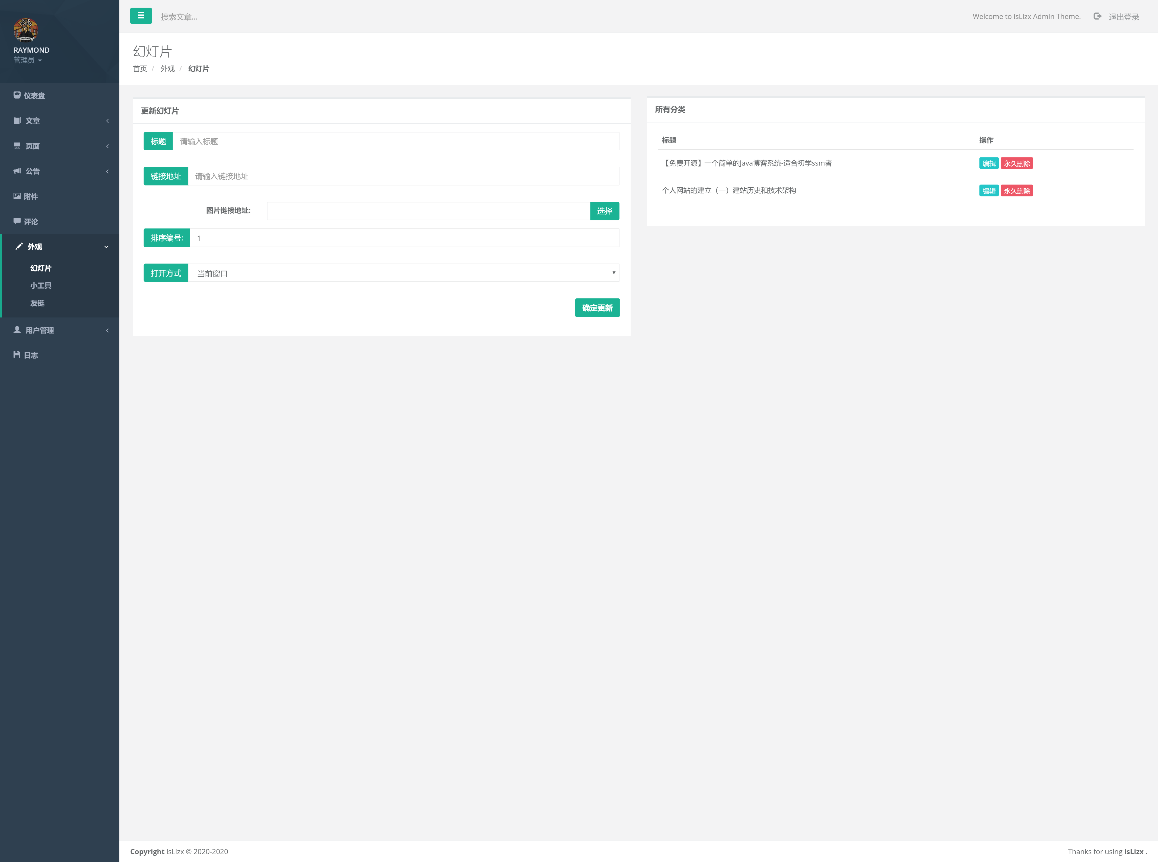
Task: Click the user icon beside 用户管理
Action: click(x=17, y=330)
